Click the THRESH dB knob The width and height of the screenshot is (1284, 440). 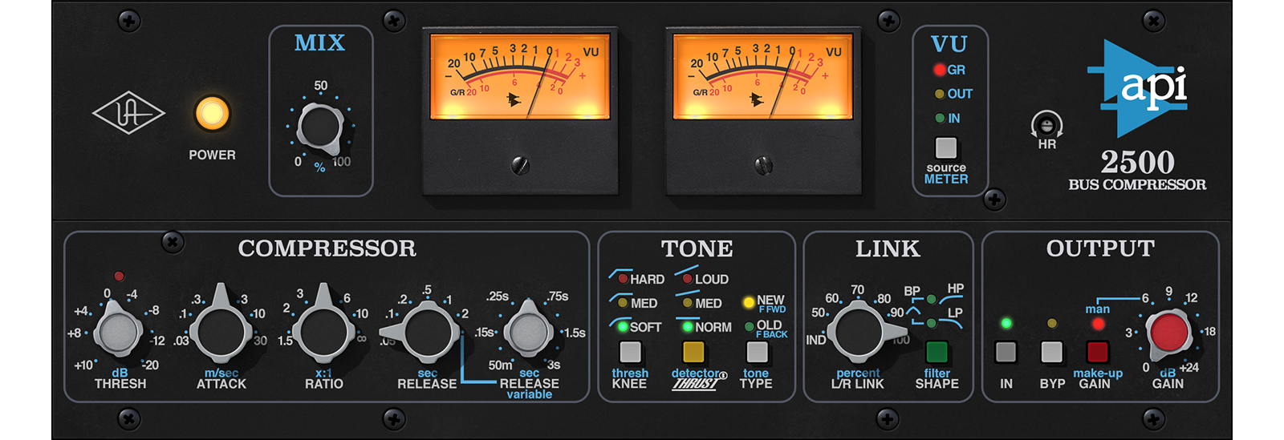click(x=119, y=330)
